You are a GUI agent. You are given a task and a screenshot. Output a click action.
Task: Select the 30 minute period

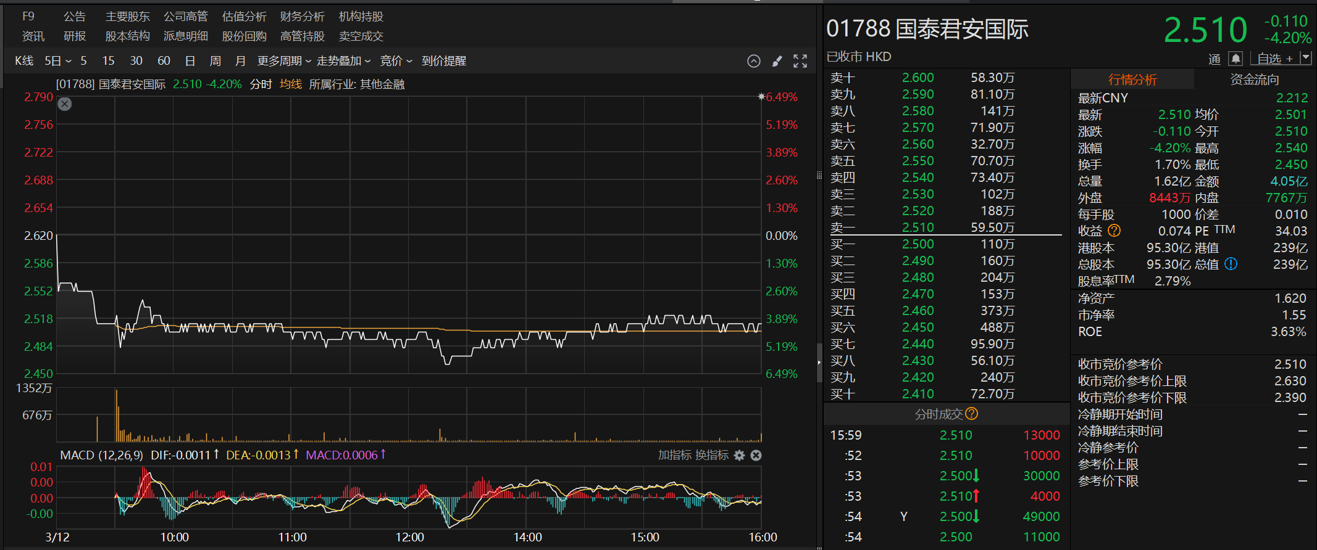136,61
